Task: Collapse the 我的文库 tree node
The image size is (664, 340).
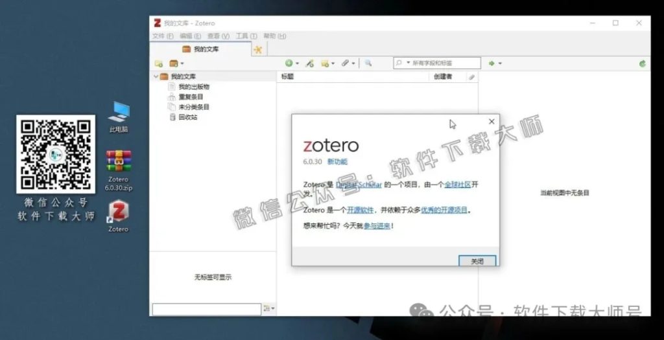Action: point(156,76)
